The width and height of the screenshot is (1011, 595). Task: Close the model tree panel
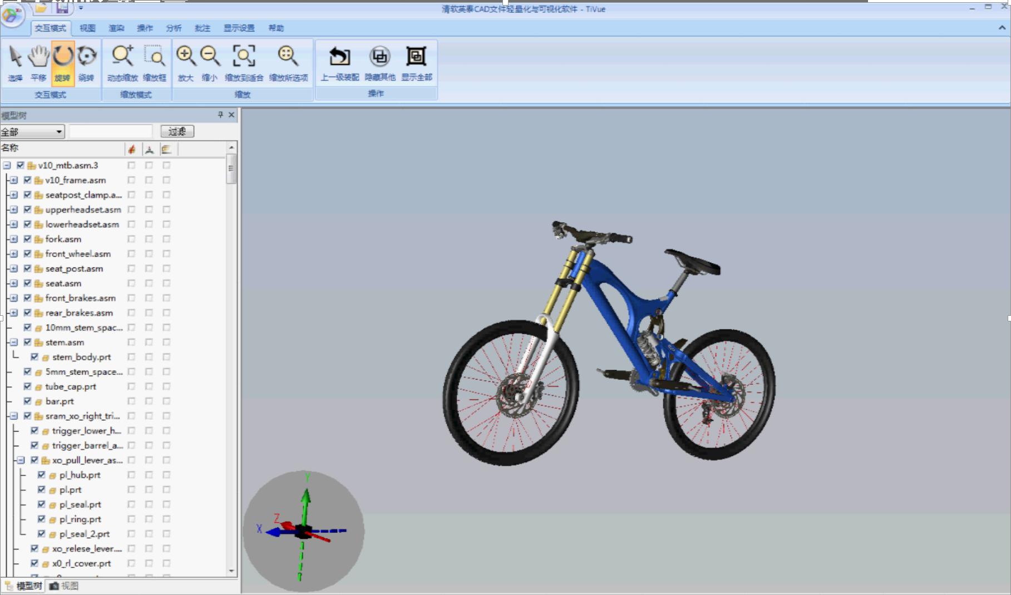tap(231, 115)
